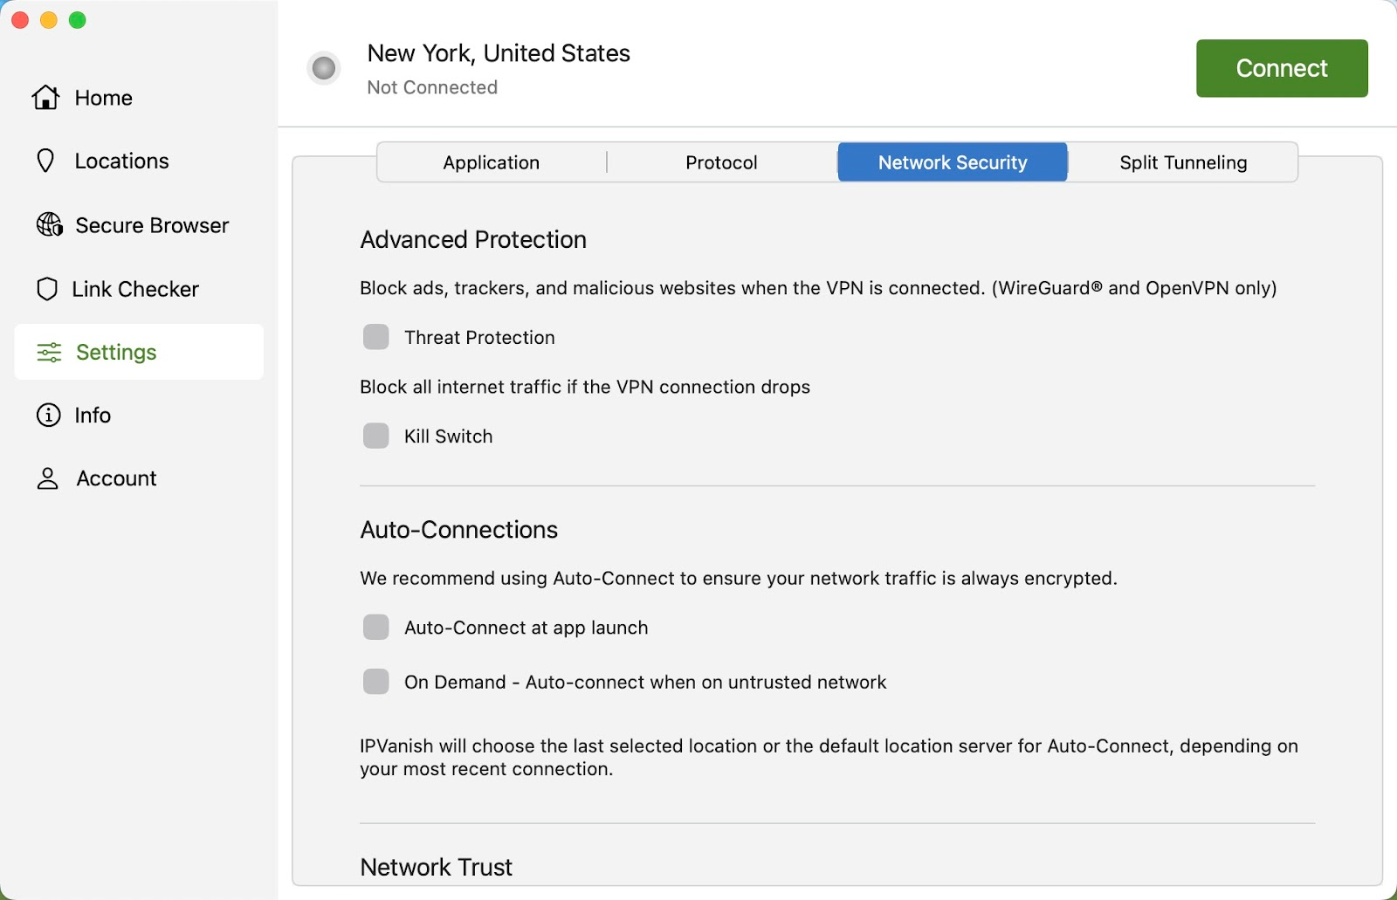Image resolution: width=1397 pixels, height=900 pixels.
Task: Open Secure Browser from the sidebar
Action: tap(139, 225)
